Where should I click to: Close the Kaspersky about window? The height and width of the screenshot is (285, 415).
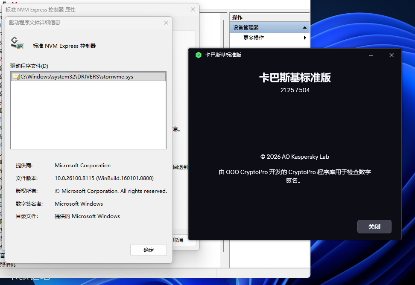pos(392,55)
